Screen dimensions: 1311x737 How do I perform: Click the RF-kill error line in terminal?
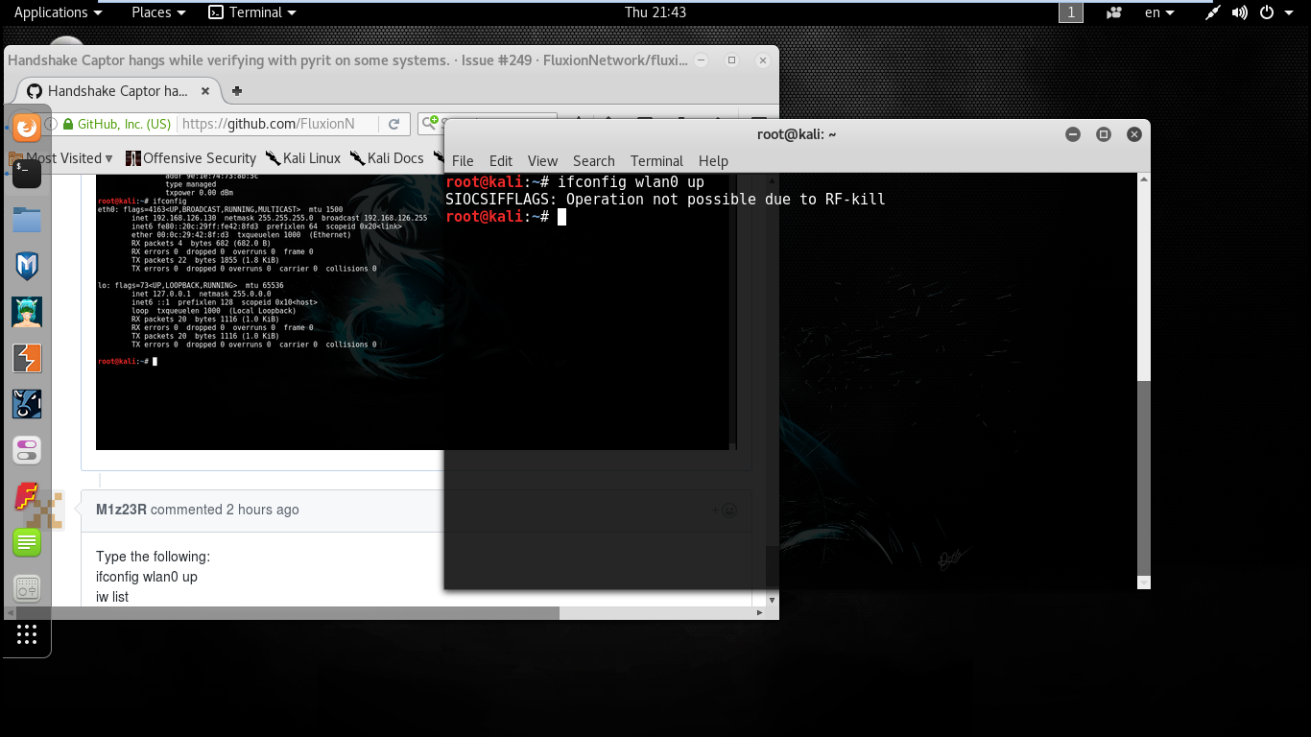point(665,200)
